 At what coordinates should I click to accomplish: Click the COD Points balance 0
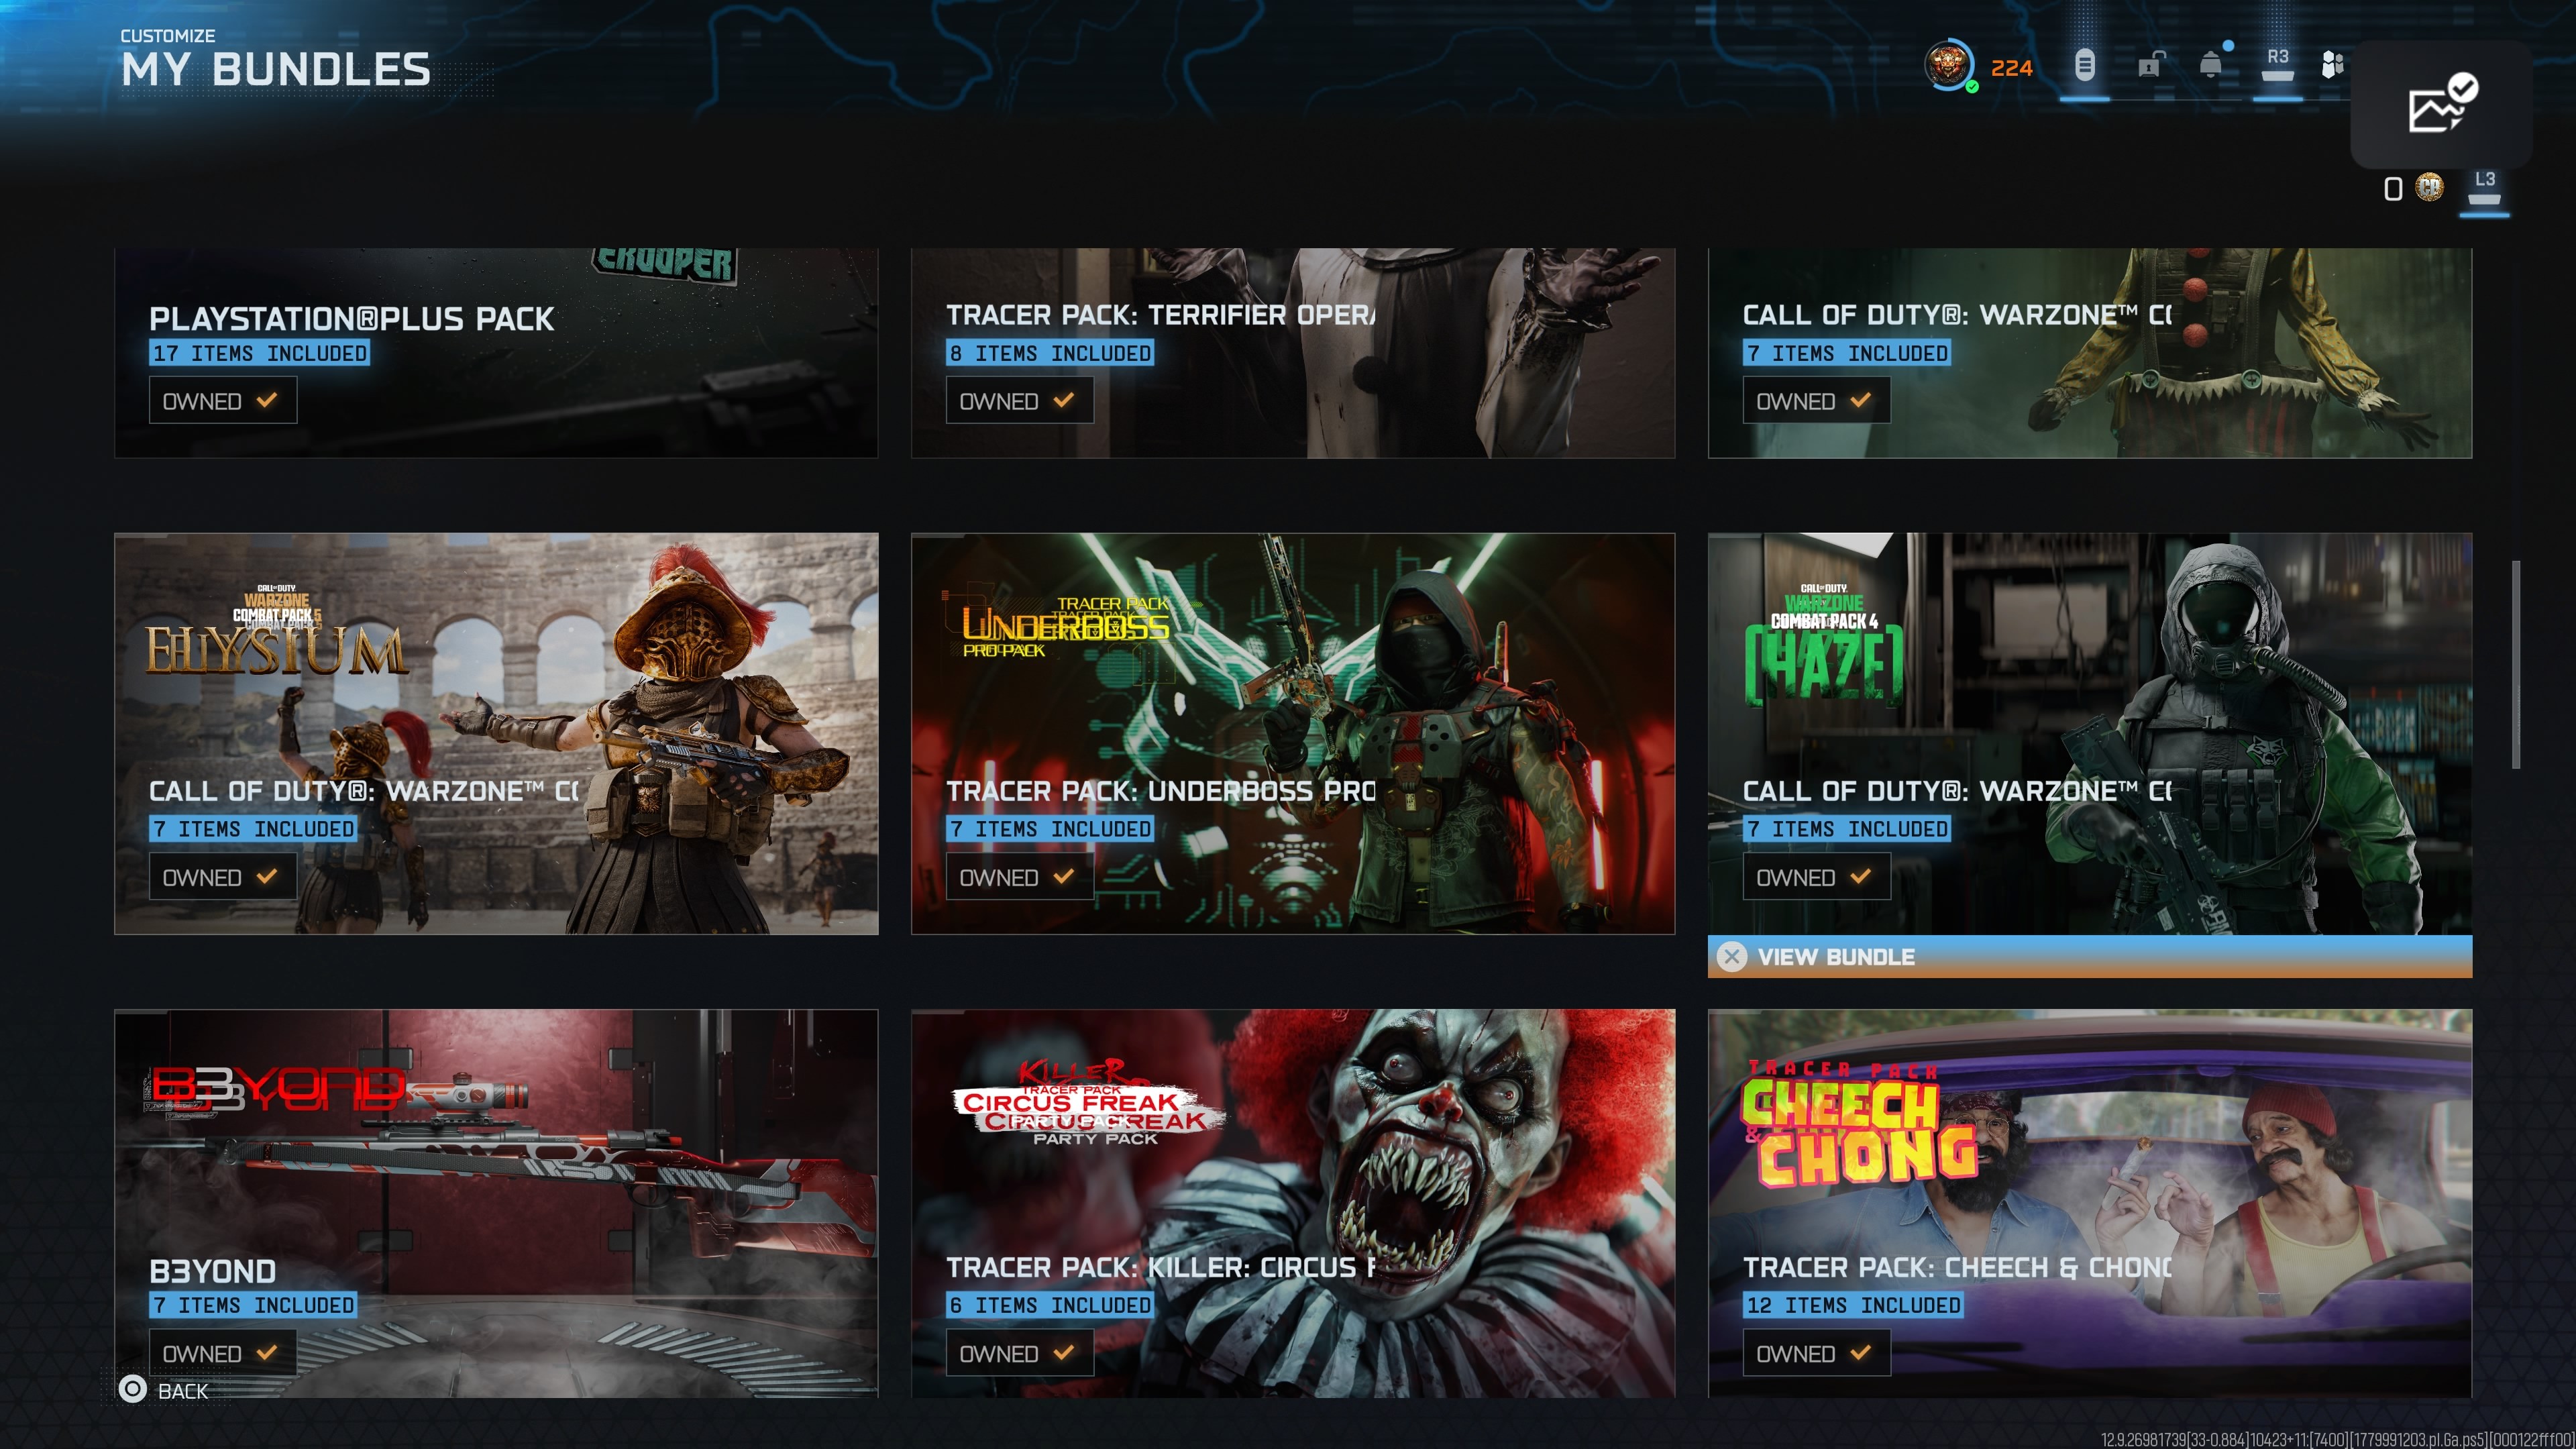[2392, 189]
